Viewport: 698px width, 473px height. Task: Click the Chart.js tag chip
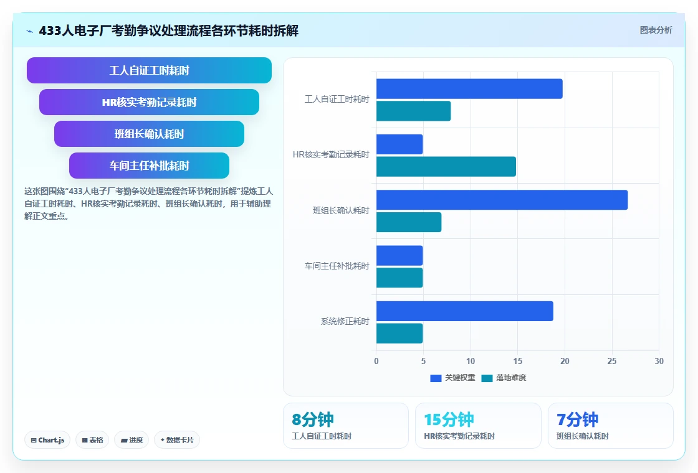47,440
